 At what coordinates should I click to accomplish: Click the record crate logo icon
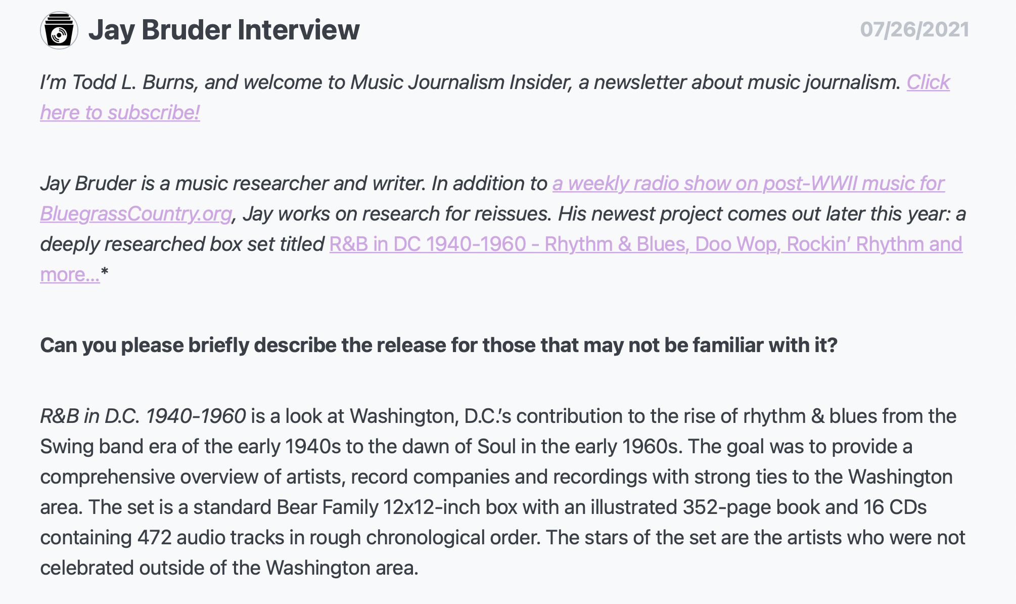tap(59, 30)
